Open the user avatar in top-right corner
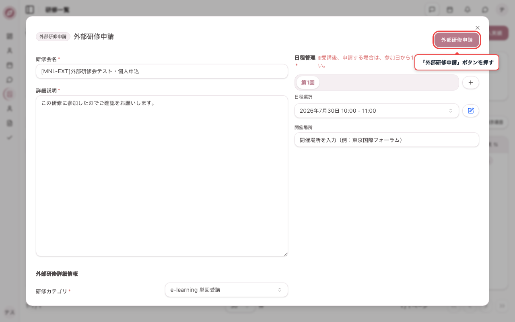The height and width of the screenshot is (322, 515). point(502,10)
